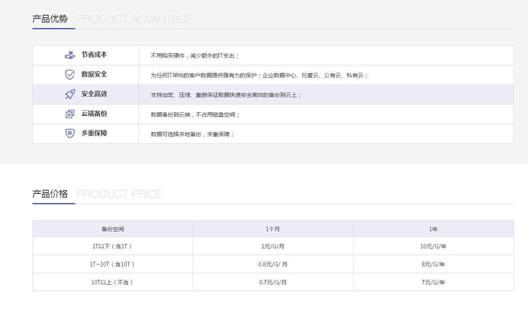Click the 节省成本 hand-with-yen icon
Viewport: 528px width, 310px height.
tap(70, 55)
